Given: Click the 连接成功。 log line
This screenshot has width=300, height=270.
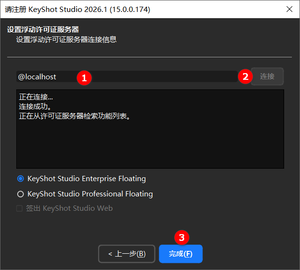Looking at the screenshot, I should (x=35, y=107).
